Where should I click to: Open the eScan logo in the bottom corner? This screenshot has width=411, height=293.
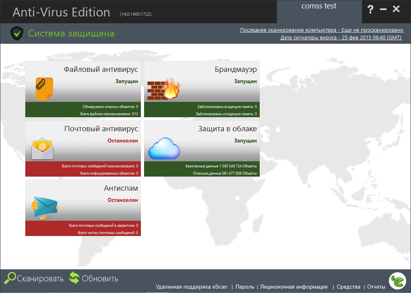(397, 281)
